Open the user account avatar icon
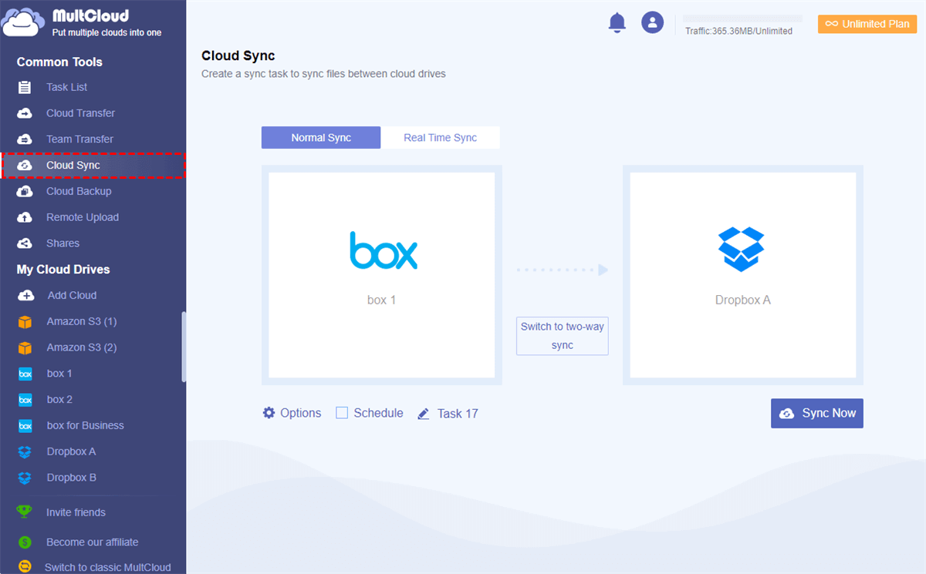The width and height of the screenshot is (926, 574). click(x=653, y=22)
